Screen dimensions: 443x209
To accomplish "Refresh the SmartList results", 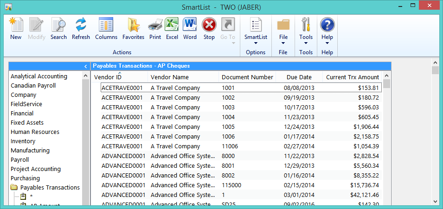I will click(81, 25).
